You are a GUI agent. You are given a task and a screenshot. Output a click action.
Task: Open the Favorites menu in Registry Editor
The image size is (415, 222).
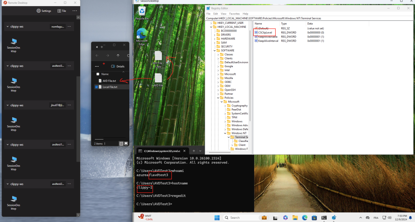tap(234, 14)
